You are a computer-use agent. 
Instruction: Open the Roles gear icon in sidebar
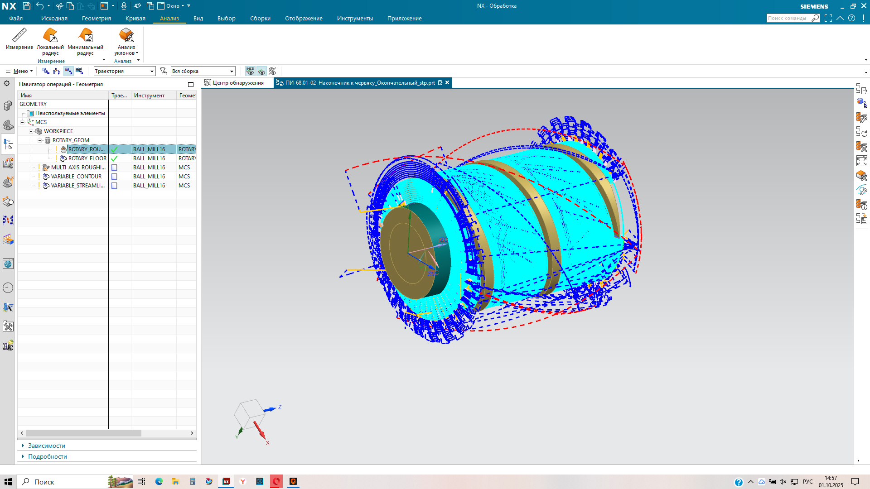(7, 83)
